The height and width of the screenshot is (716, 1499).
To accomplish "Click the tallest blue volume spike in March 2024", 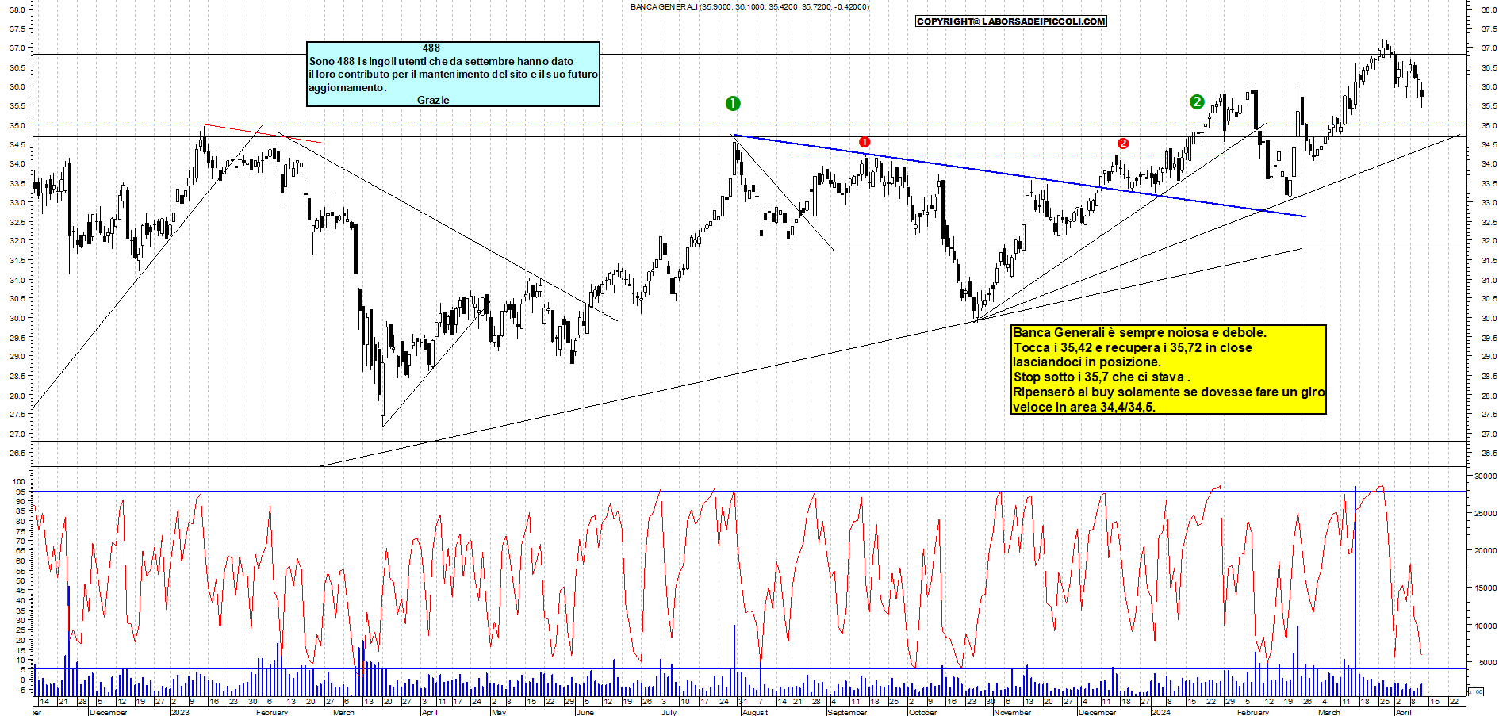I will click(1355, 590).
